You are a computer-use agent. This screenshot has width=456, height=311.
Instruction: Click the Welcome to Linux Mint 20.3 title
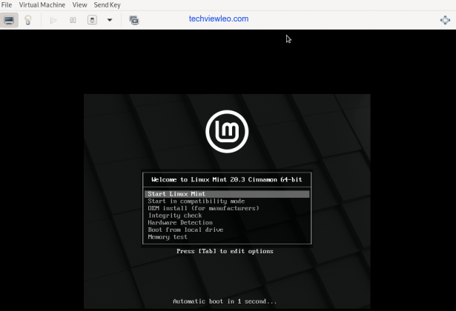pos(227,179)
